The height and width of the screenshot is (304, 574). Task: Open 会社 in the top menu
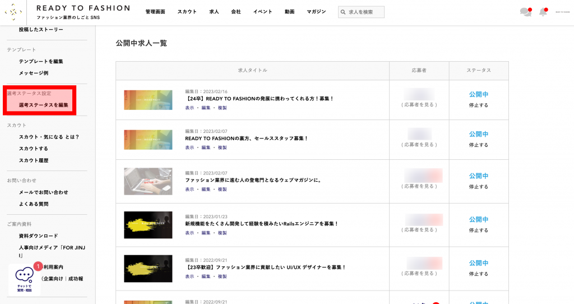pos(236,12)
